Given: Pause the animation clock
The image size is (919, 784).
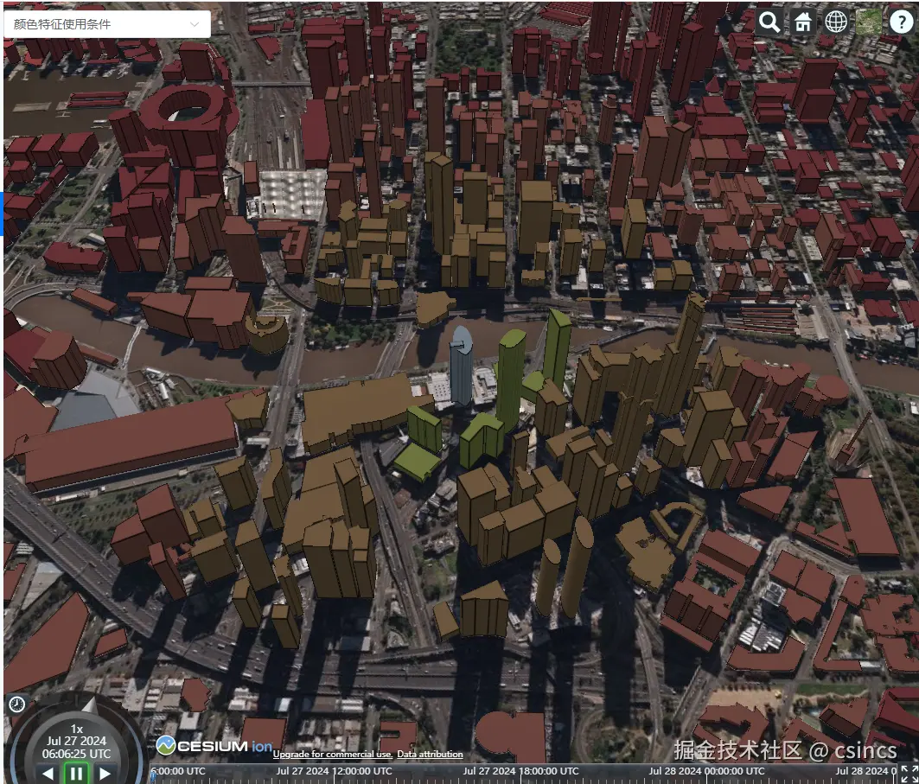Looking at the screenshot, I should tap(77, 774).
